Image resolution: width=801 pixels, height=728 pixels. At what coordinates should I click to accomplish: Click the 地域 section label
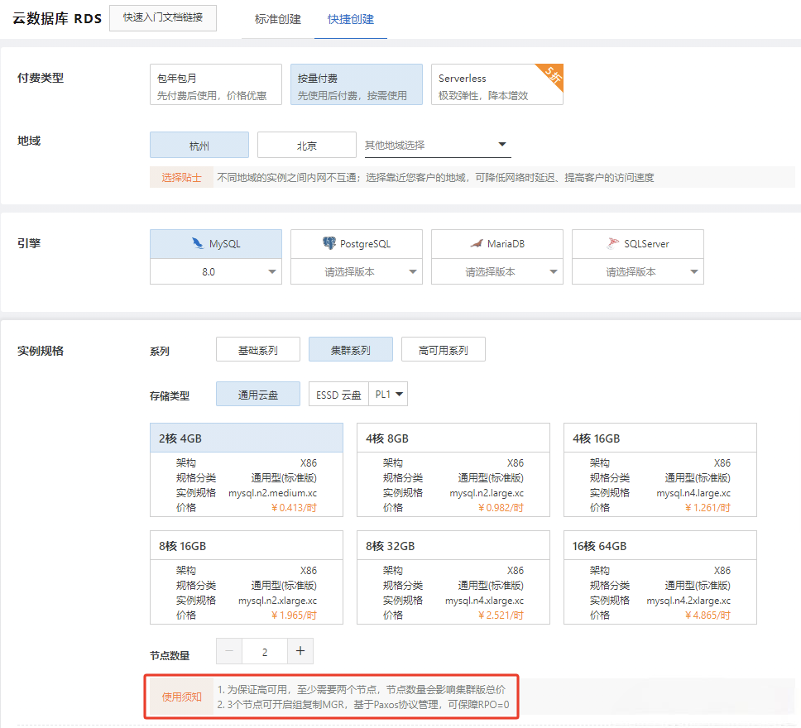pos(29,141)
